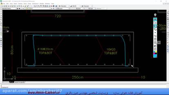Screen dimensions: 169x95
Task: Select the eraser tool below the pen
Action: point(155,29)
